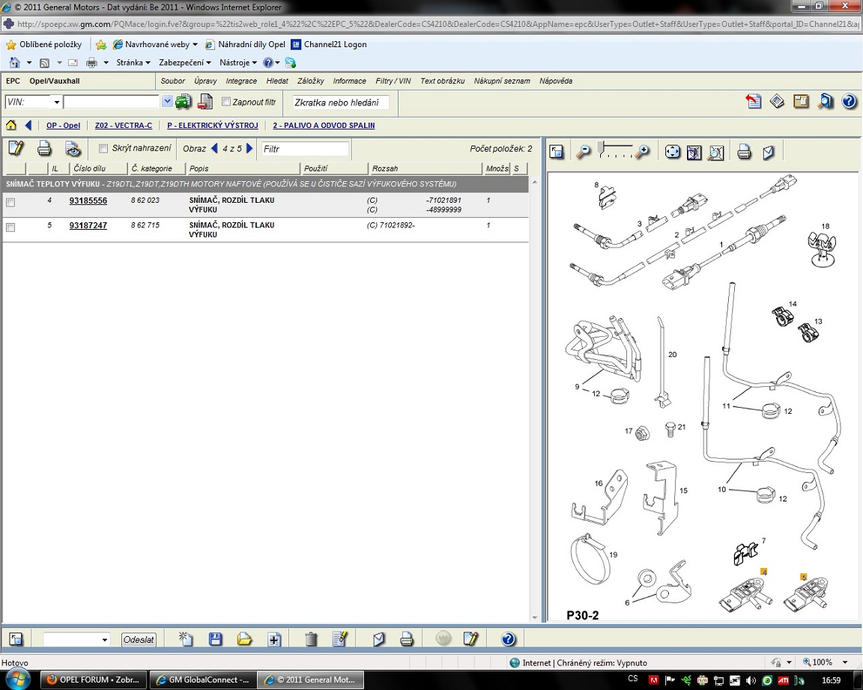Open the VIN type dropdown
The width and height of the screenshot is (863, 690).
click(x=56, y=102)
